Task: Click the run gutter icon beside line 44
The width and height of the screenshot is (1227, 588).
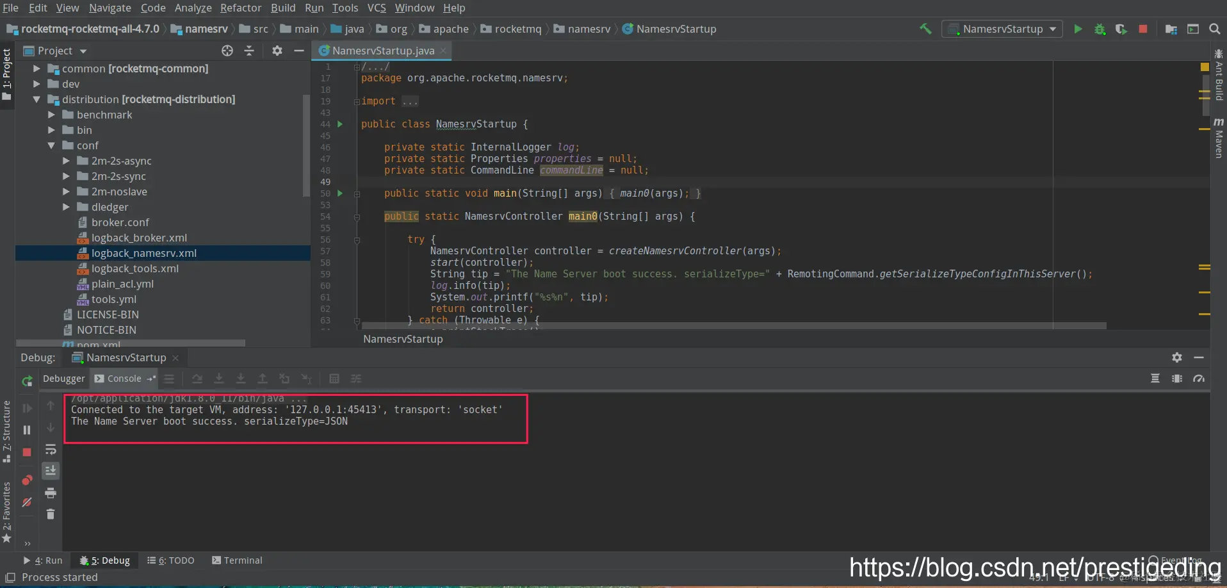Action: (340, 124)
